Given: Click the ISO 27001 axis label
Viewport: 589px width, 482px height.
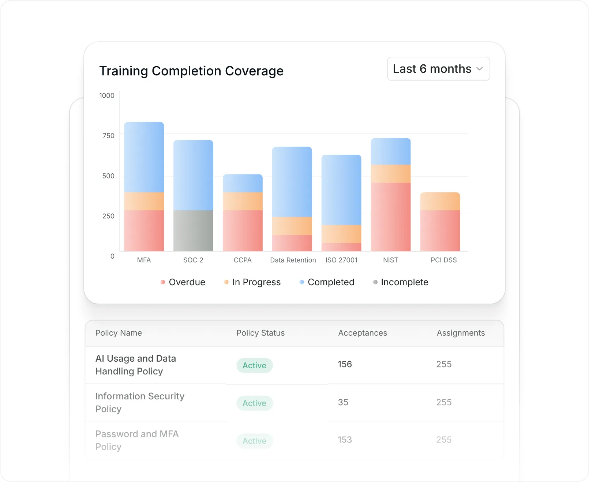Looking at the screenshot, I should point(341,260).
